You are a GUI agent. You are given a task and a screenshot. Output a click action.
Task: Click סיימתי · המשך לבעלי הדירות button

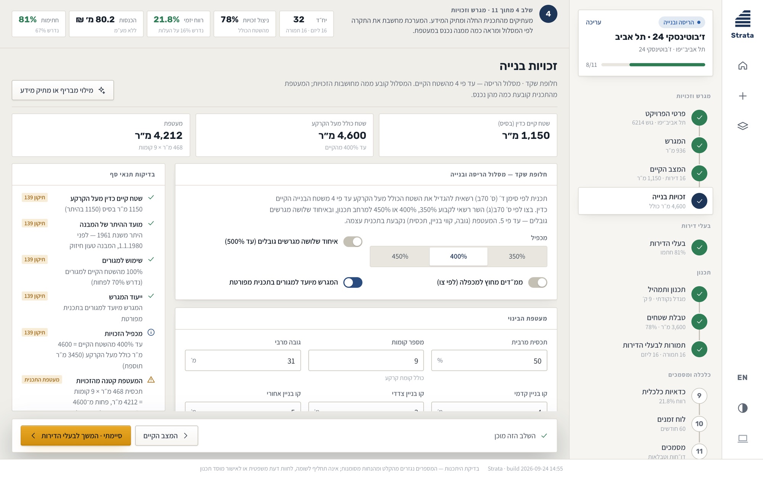click(x=76, y=435)
